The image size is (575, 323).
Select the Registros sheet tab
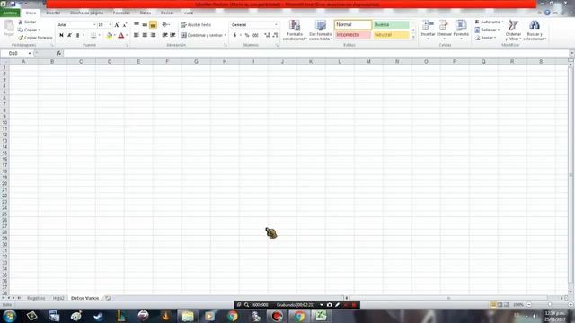click(36, 298)
